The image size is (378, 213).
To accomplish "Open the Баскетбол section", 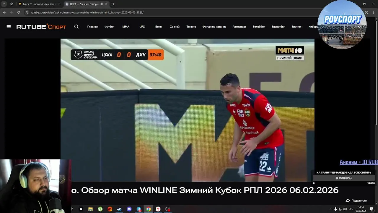I will click(278, 27).
